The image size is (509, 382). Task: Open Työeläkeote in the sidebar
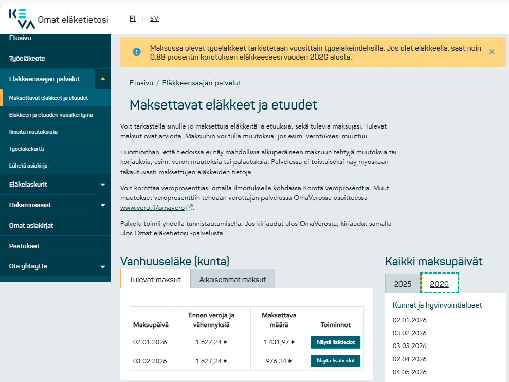pyautogui.click(x=27, y=59)
